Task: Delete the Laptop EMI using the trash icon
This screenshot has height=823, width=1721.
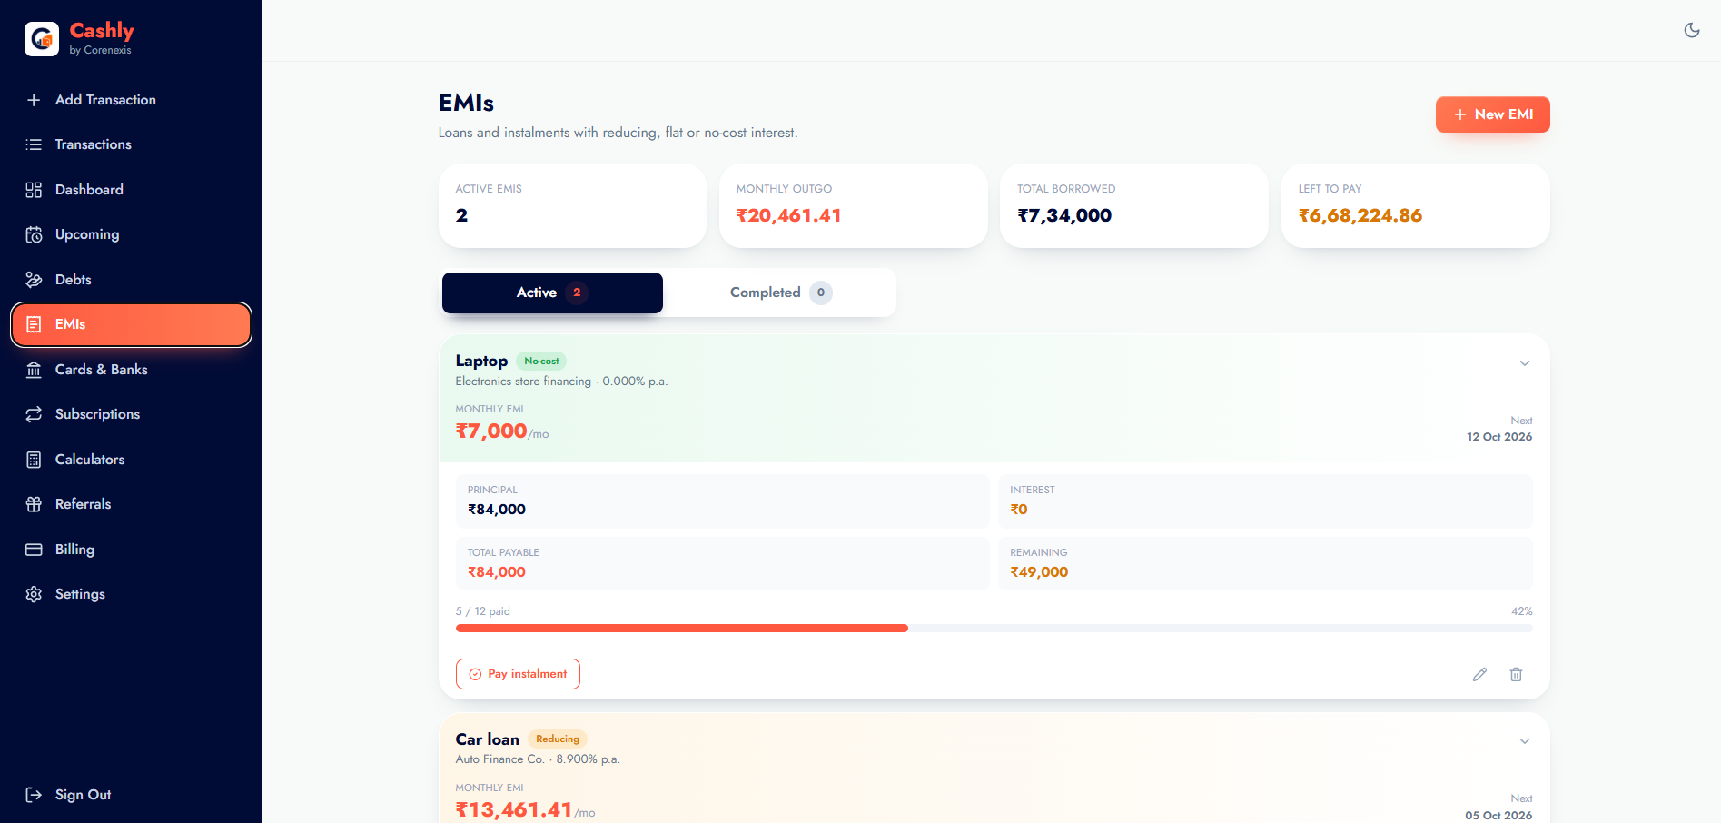Action: pyautogui.click(x=1516, y=674)
